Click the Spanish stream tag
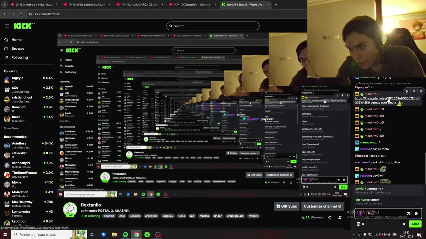Screen dimensions: 426x239 click(109, 216)
